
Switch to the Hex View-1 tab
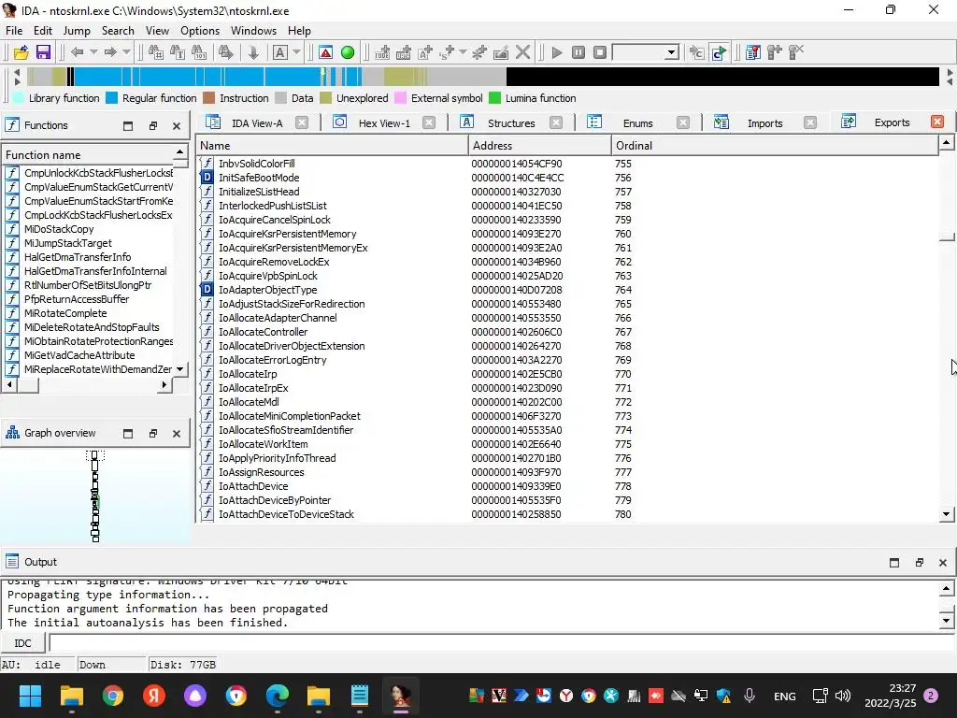click(384, 123)
